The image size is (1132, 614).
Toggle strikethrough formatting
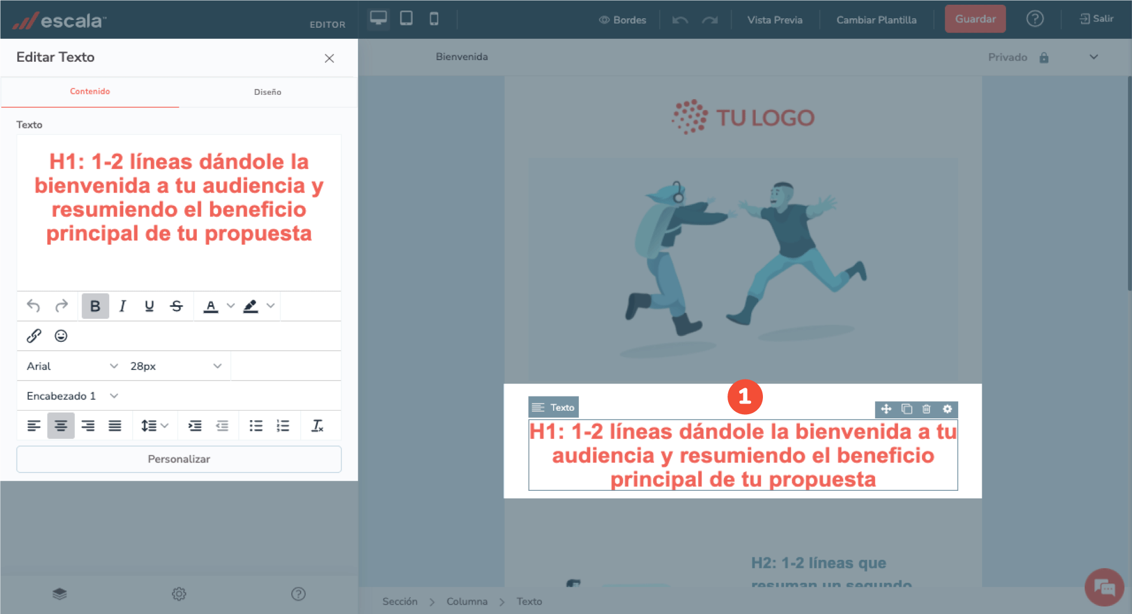[x=176, y=306]
